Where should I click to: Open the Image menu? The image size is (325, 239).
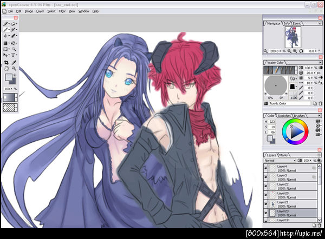[29, 11]
